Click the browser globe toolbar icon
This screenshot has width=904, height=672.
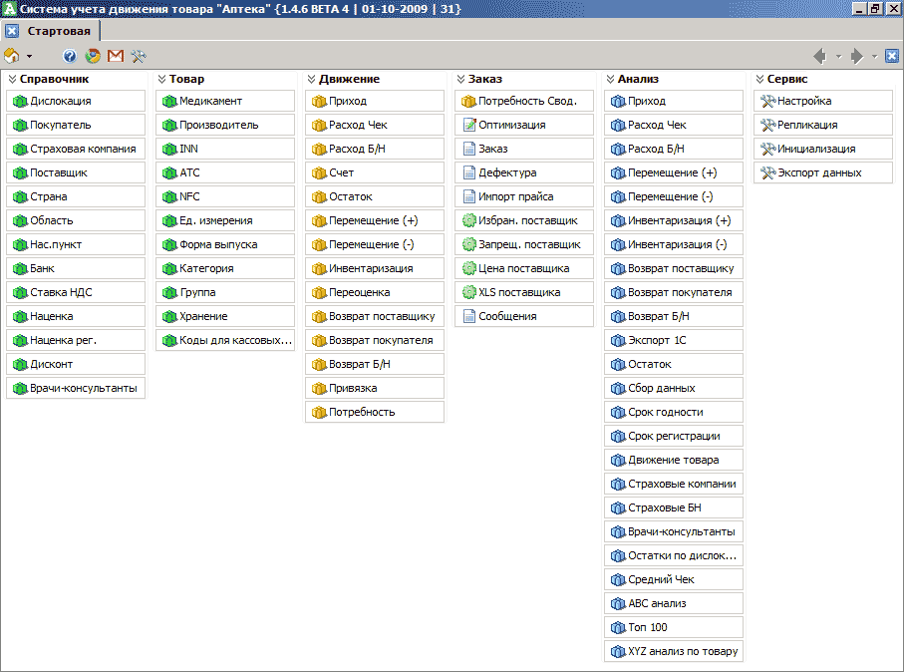coord(93,56)
